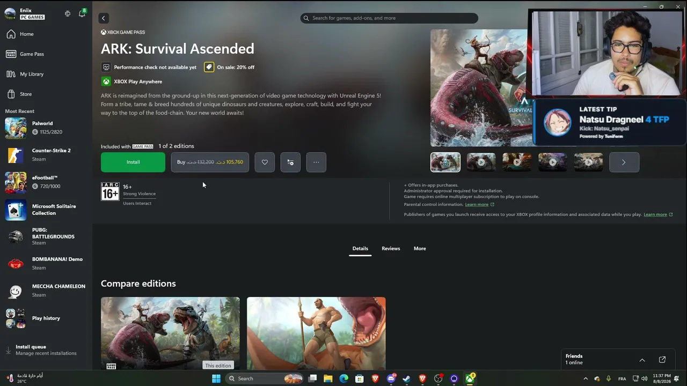687x386 pixels.
Task: Show hidden system tray icons
Action: (x=586, y=378)
